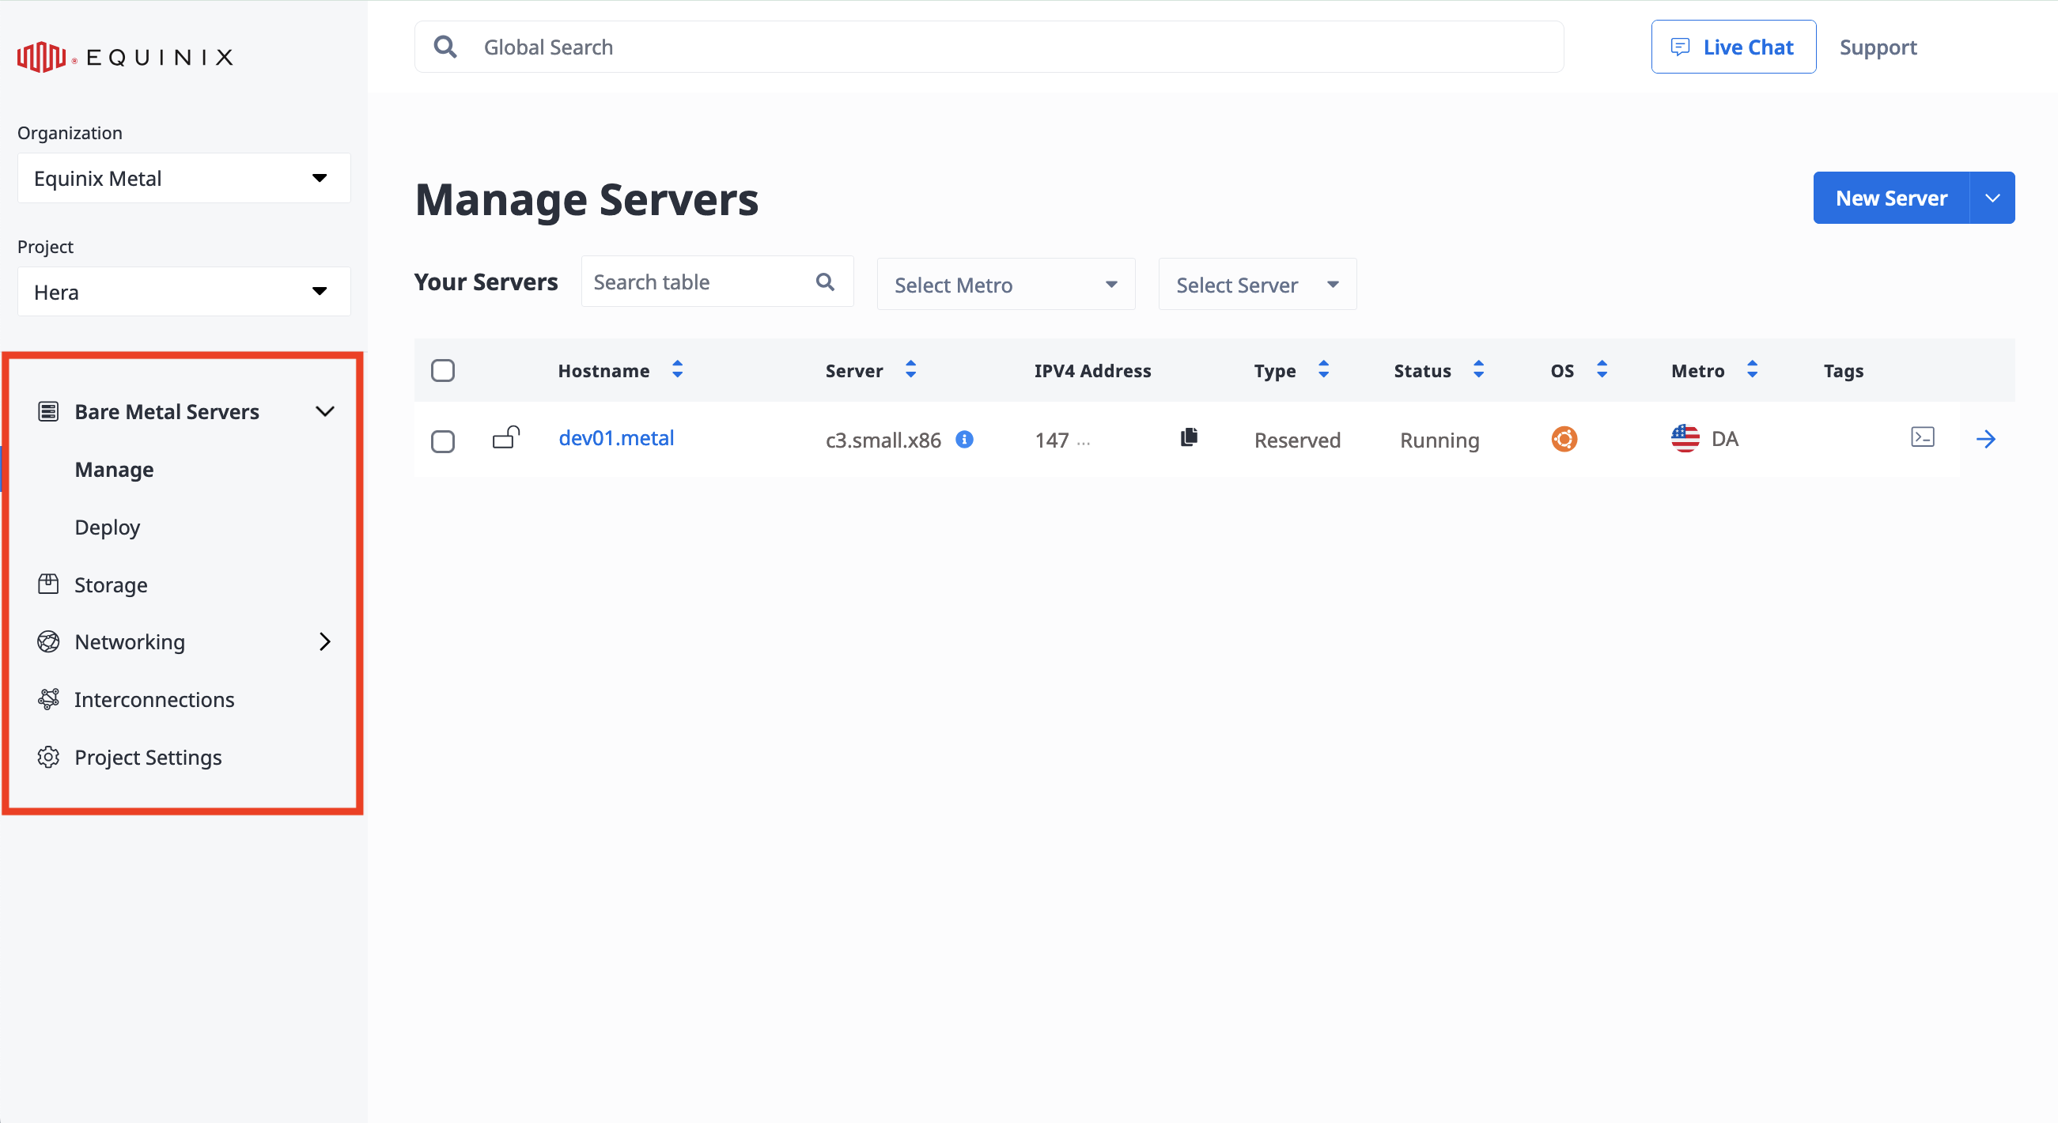Select Manage in the sidebar
2058x1123 pixels.
click(114, 470)
